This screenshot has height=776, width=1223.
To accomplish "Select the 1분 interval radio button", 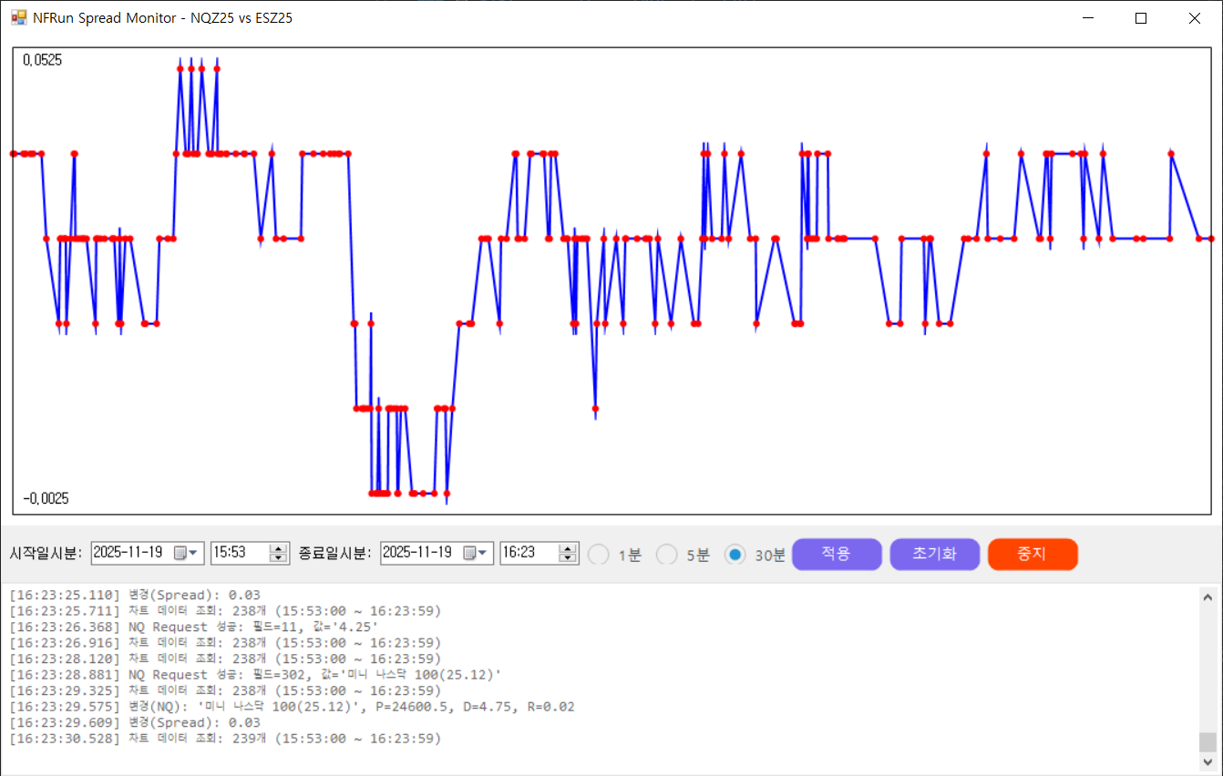I will [599, 554].
